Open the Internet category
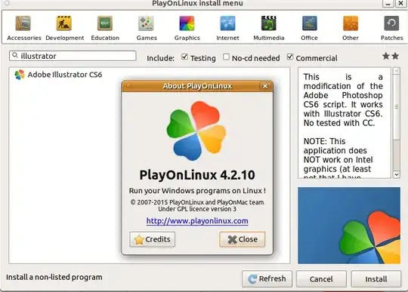Screen dimensions: 408x292 [227, 28]
